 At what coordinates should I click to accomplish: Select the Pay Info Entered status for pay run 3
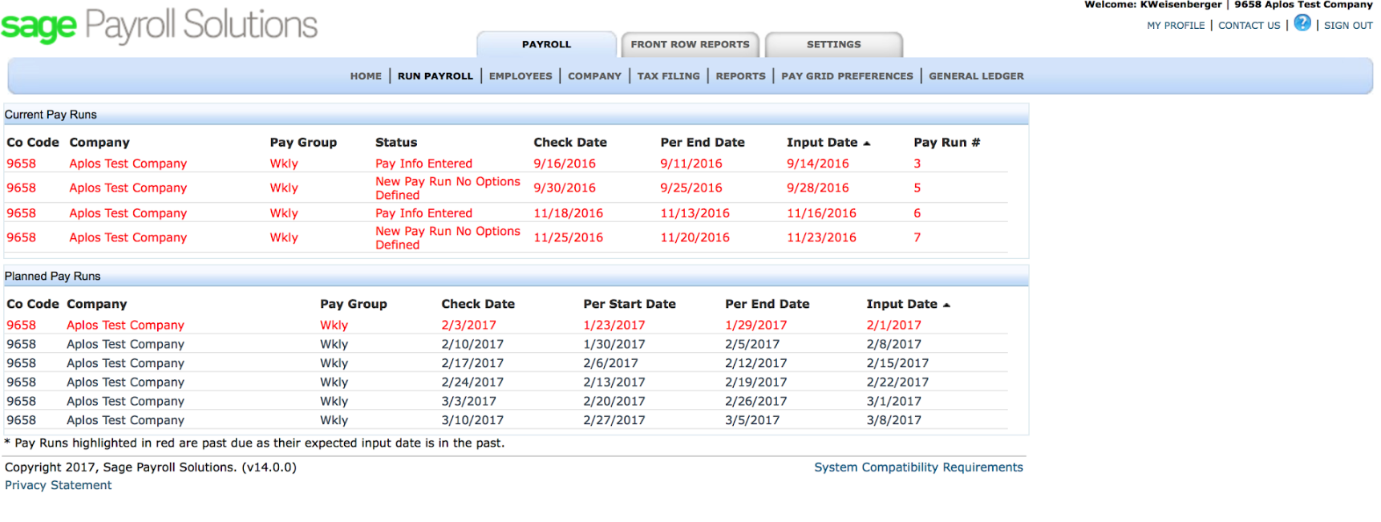point(424,164)
